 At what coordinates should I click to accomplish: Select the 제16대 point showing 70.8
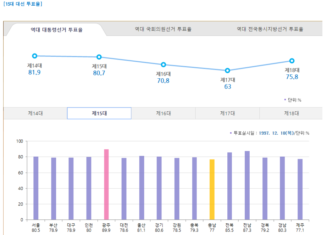(x=163, y=65)
